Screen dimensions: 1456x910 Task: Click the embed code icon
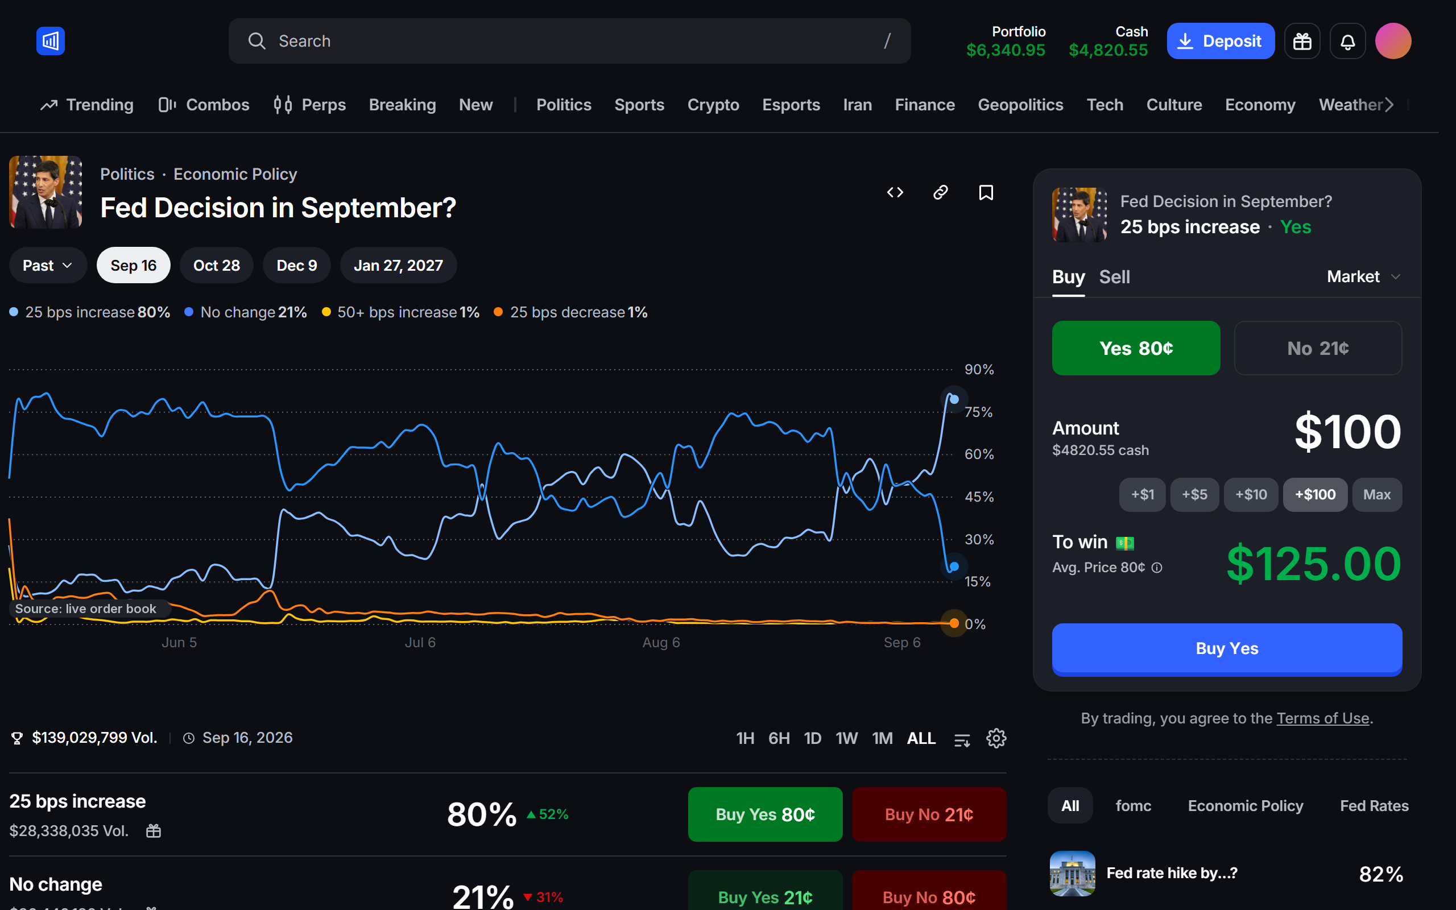point(895,193)
